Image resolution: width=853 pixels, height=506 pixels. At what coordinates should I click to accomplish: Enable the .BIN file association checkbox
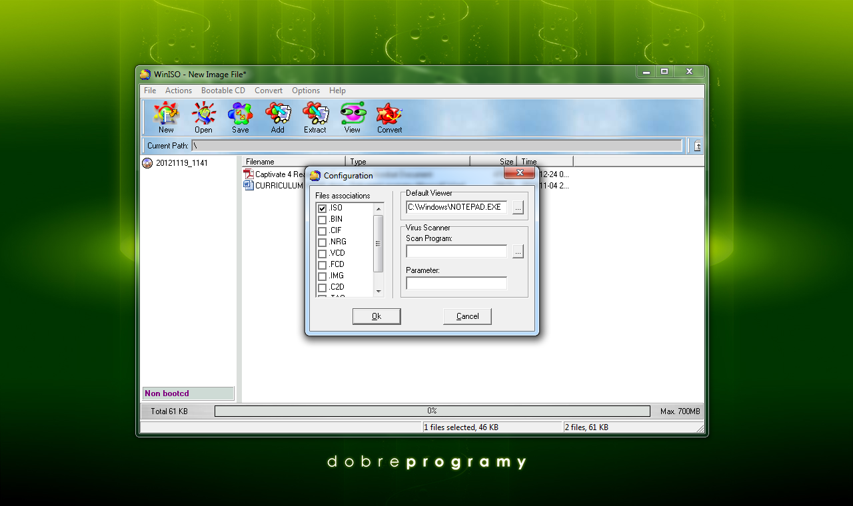pyautogui.click(x=323, y=220)
